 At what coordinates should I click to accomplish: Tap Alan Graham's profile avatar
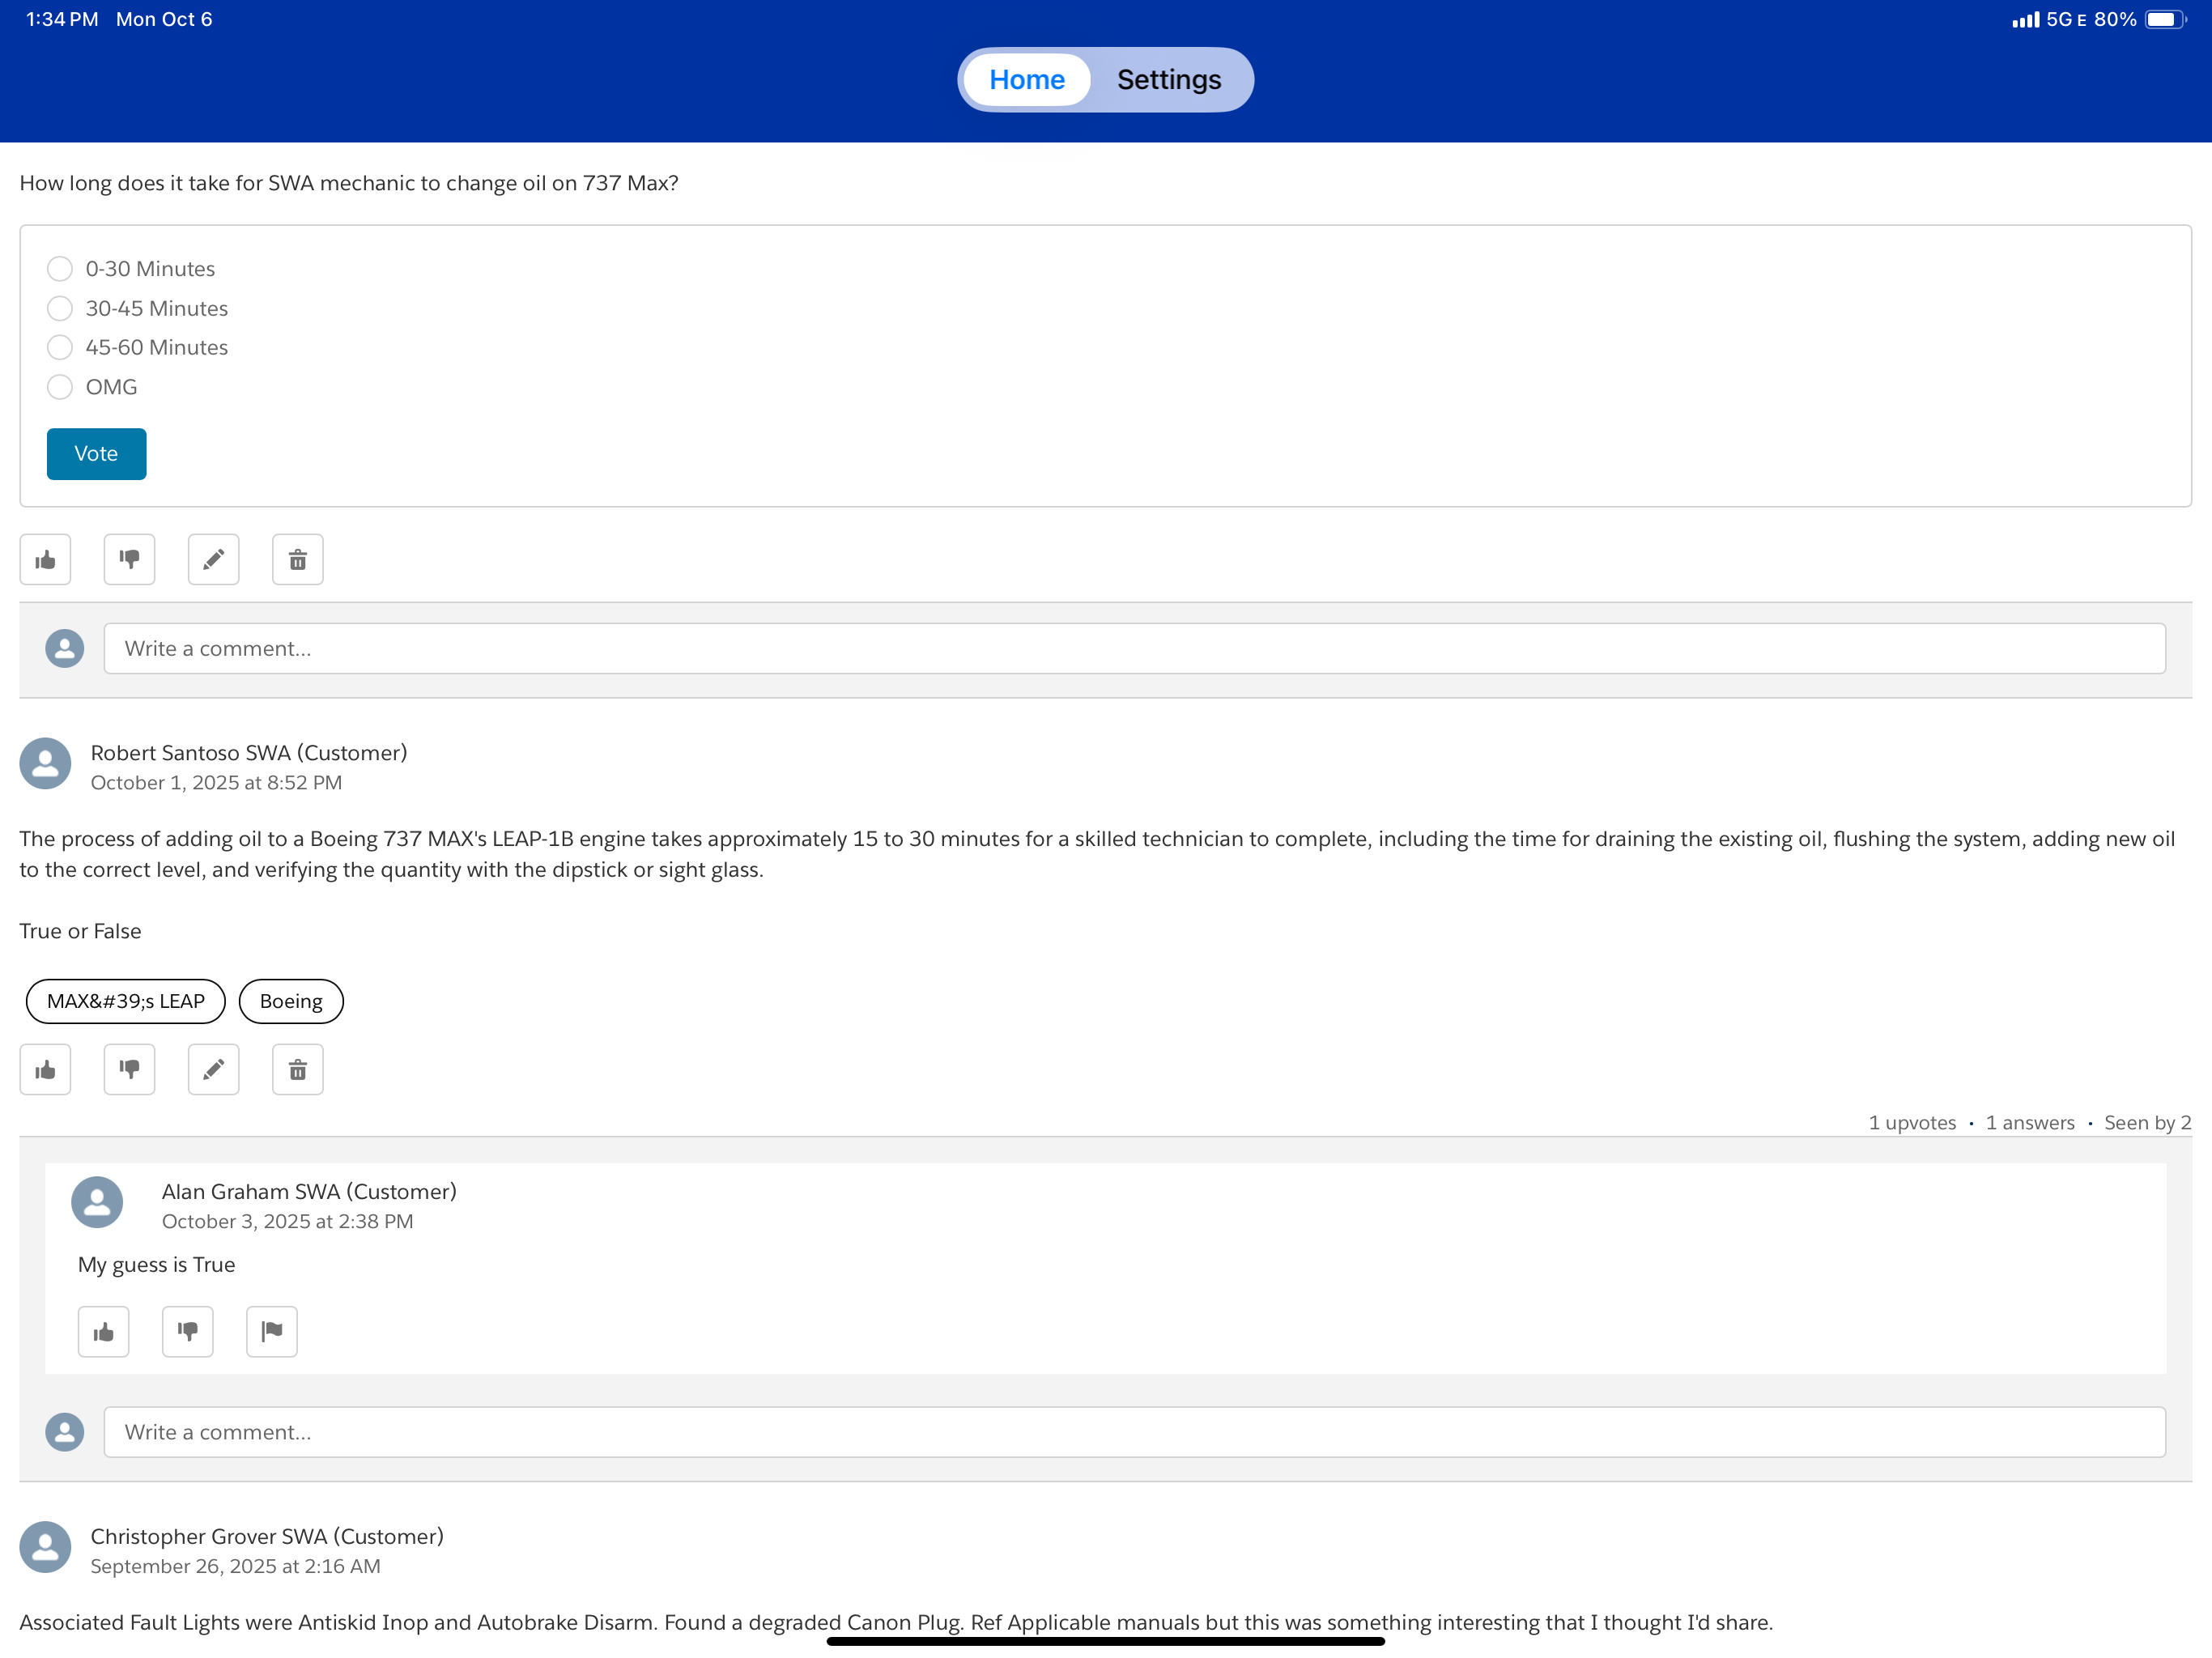click(x=97, y=1202)
